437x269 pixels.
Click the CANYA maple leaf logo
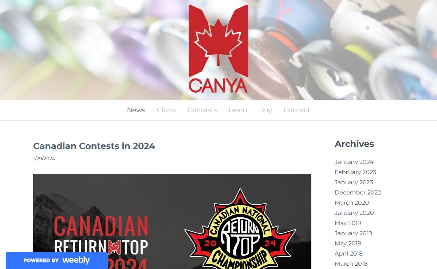218,49
